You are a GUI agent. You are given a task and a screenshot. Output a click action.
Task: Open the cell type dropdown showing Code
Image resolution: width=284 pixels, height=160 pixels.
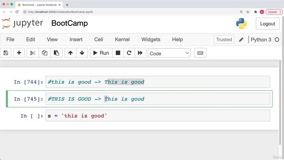(169, 53)
